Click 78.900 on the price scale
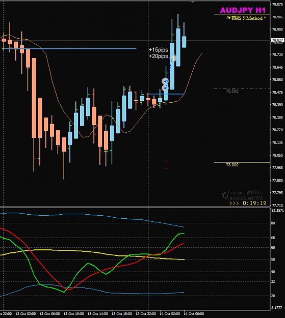 coord(277,30)
